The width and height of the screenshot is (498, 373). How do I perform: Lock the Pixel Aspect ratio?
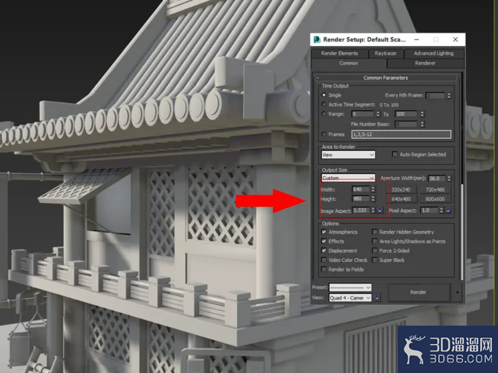(x=448, y=210)
